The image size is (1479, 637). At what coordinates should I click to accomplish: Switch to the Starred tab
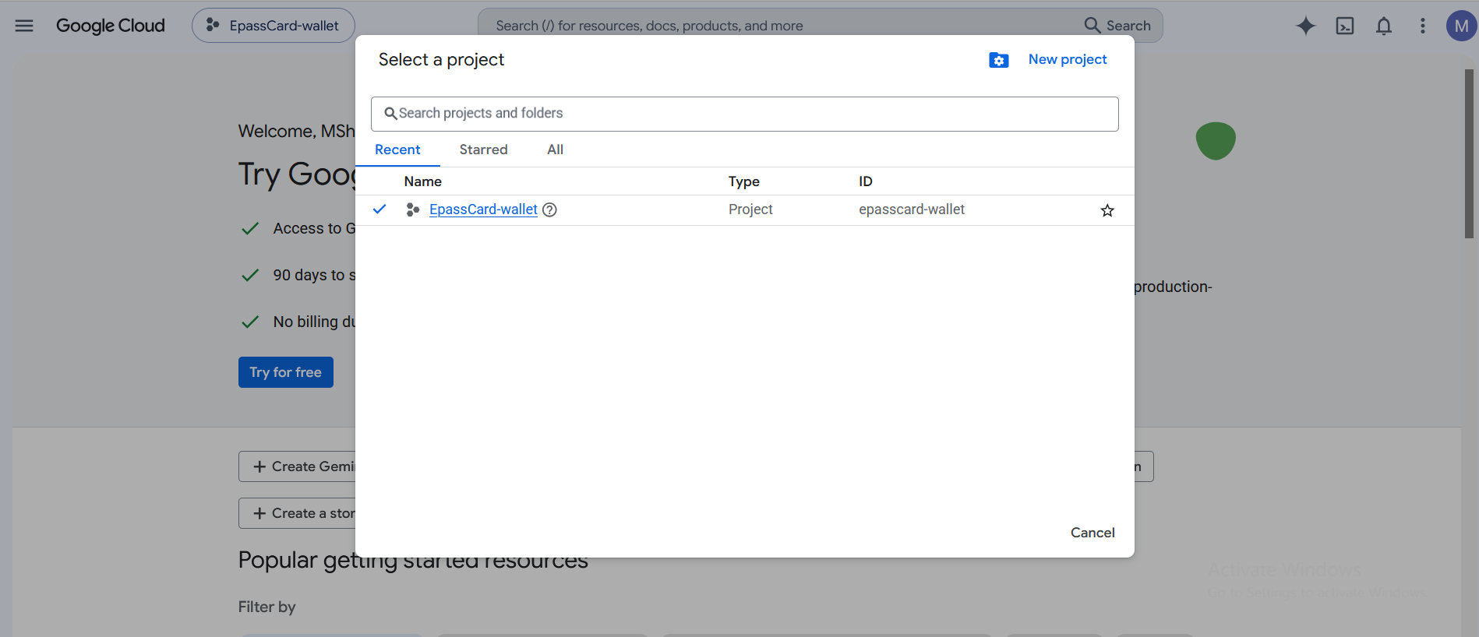point(483,150)
